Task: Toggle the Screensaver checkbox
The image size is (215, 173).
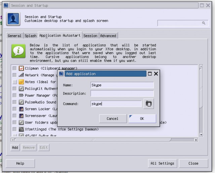Action: (14, 116)
